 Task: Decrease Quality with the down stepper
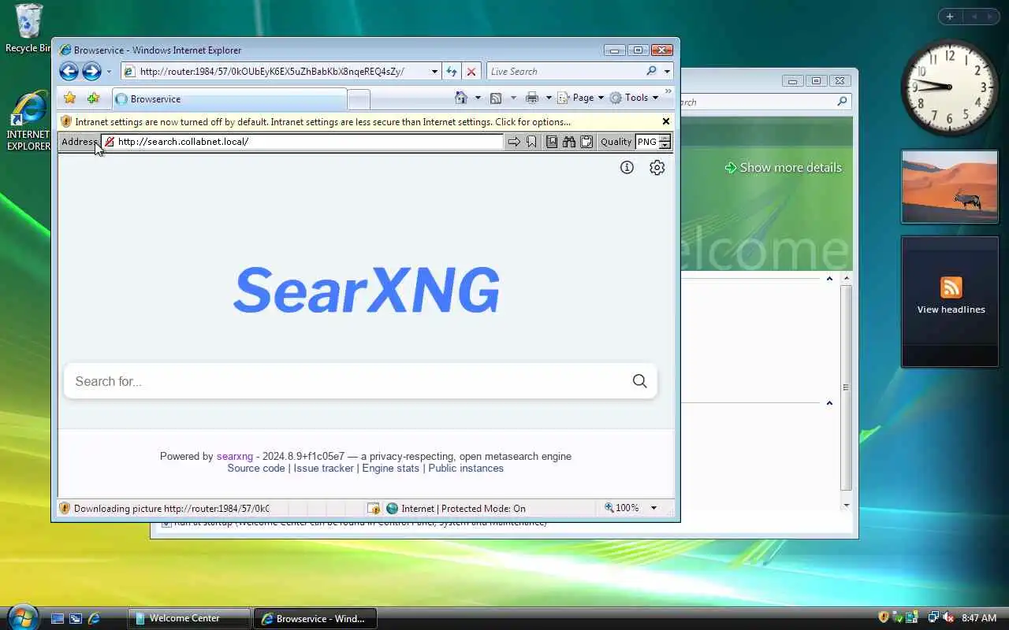tap(665, 146)
